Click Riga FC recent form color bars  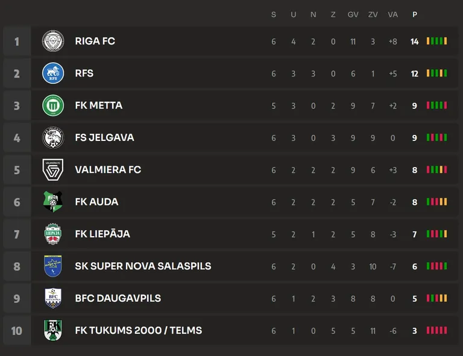pyautogui.click(x=436, y=41)
